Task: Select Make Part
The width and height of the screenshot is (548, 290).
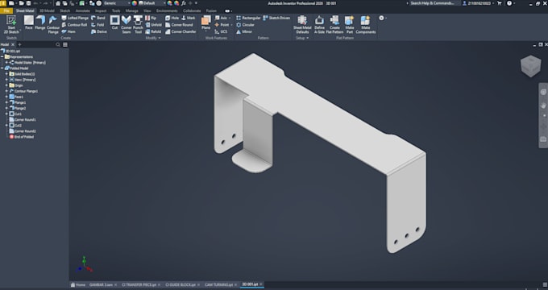Action: [x=349, y=24]
